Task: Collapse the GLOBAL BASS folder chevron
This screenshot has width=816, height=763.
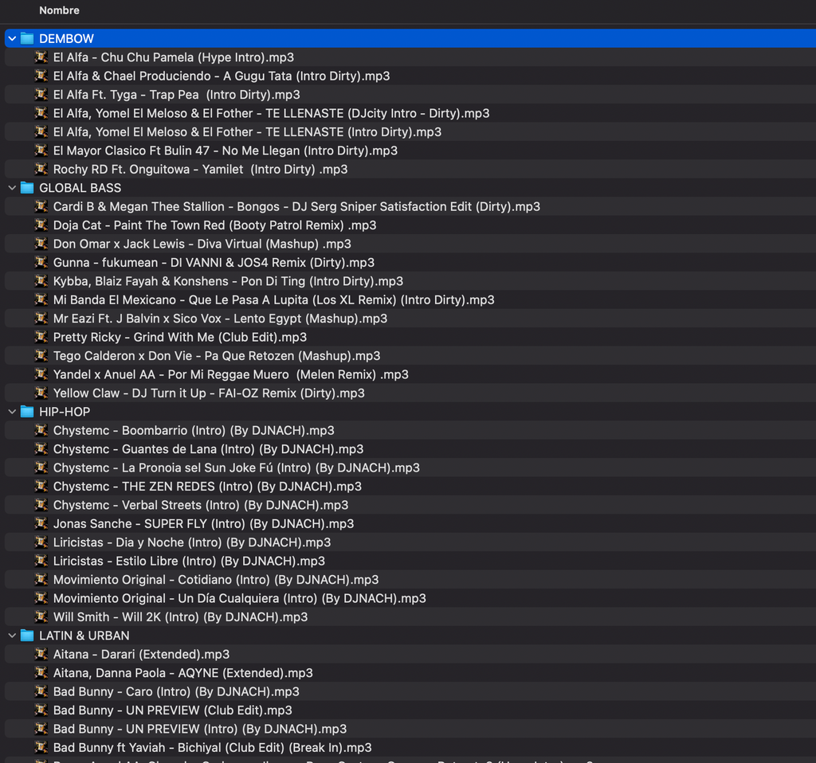Action: (x=12, y=188)
